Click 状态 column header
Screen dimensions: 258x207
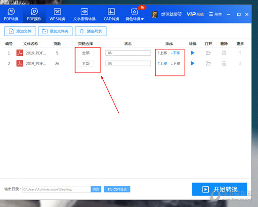128,44
